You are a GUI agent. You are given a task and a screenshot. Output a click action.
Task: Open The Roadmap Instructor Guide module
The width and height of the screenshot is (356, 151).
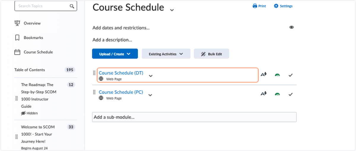click(x=39, y=95)
